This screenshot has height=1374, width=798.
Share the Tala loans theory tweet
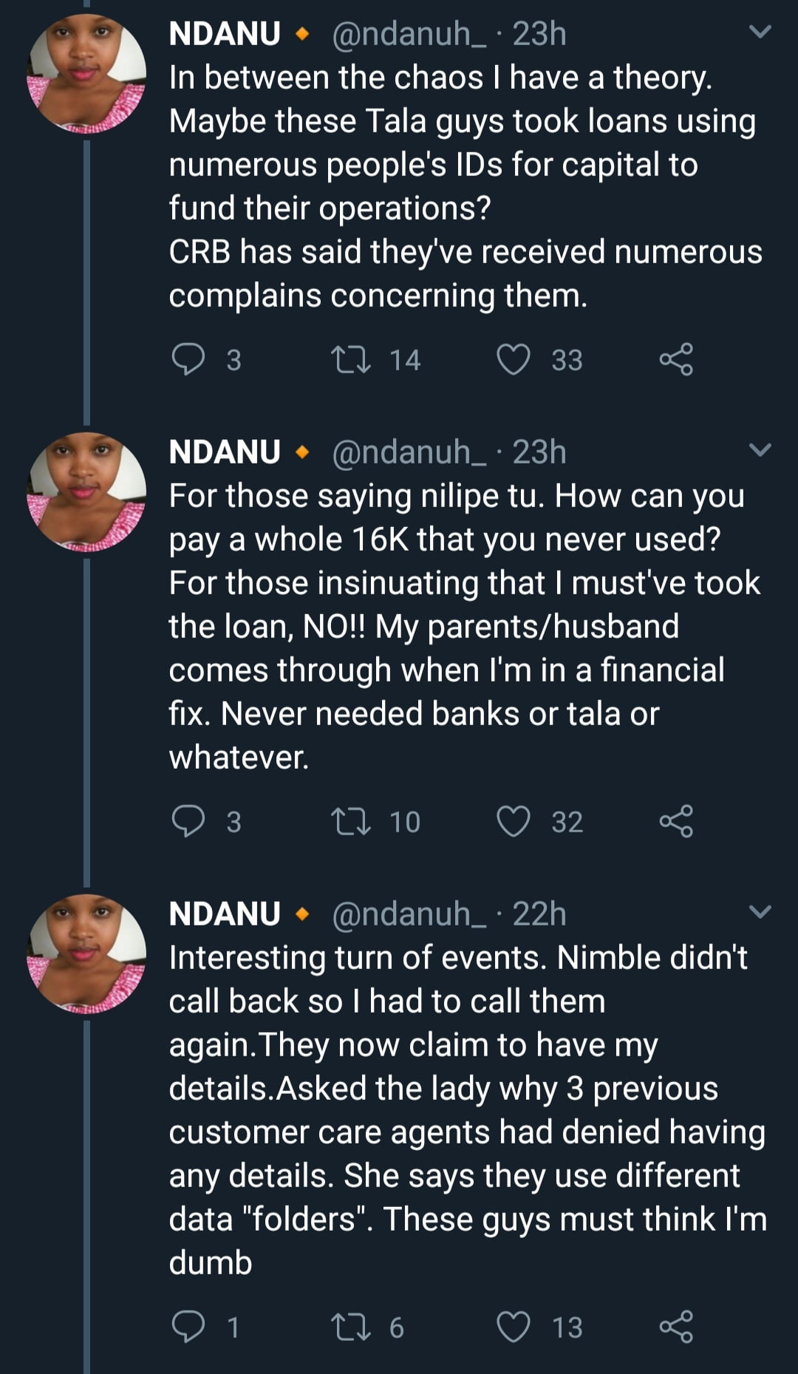676,360
